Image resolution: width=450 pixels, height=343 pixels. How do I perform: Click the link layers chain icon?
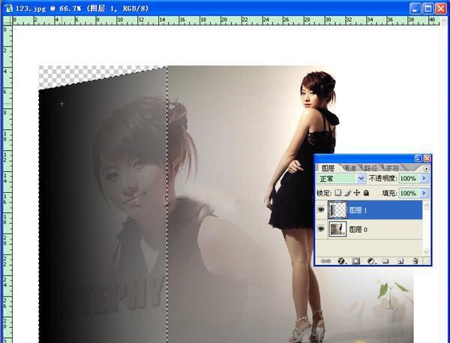(x=325, y=261)
